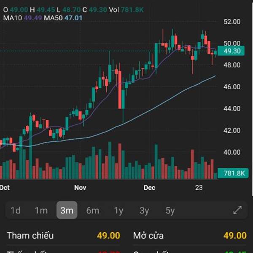Tap the High value 49.45 in the header
The height and width of the screenshot is (253, 253).
click(x=46, y=10)
